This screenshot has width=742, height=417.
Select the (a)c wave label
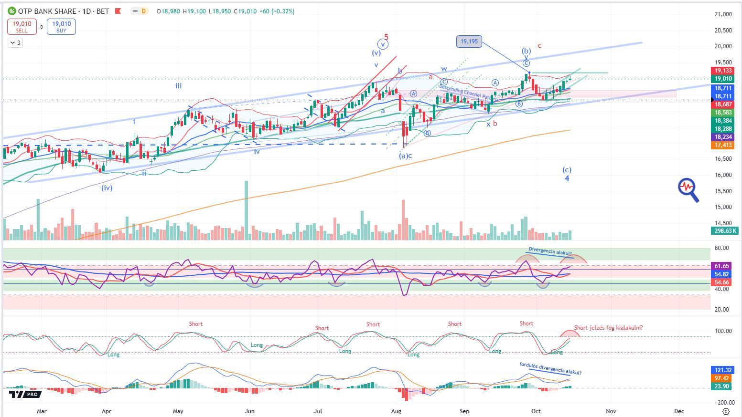point(406,156)
